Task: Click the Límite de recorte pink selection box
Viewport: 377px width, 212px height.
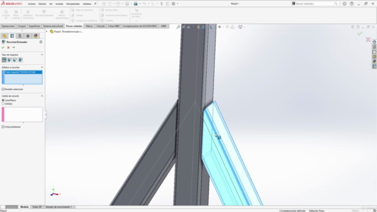Action: 22,114
